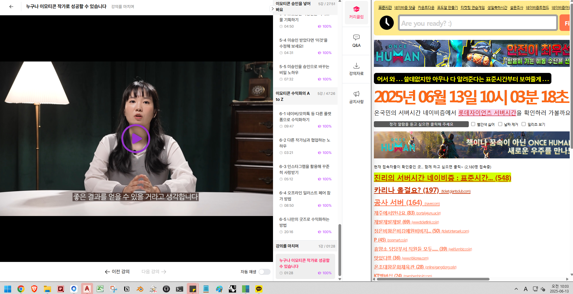This screenshot has height=294, width=573.
Task: Open AutoCAD from the taskbar
Action: pos(87,289)
